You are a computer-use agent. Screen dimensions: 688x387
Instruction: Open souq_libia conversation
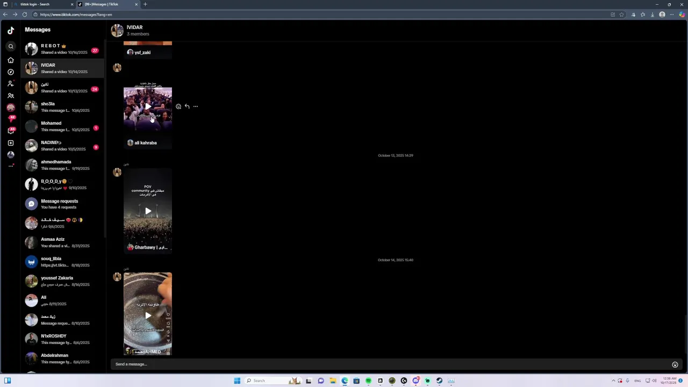(63, 262)
